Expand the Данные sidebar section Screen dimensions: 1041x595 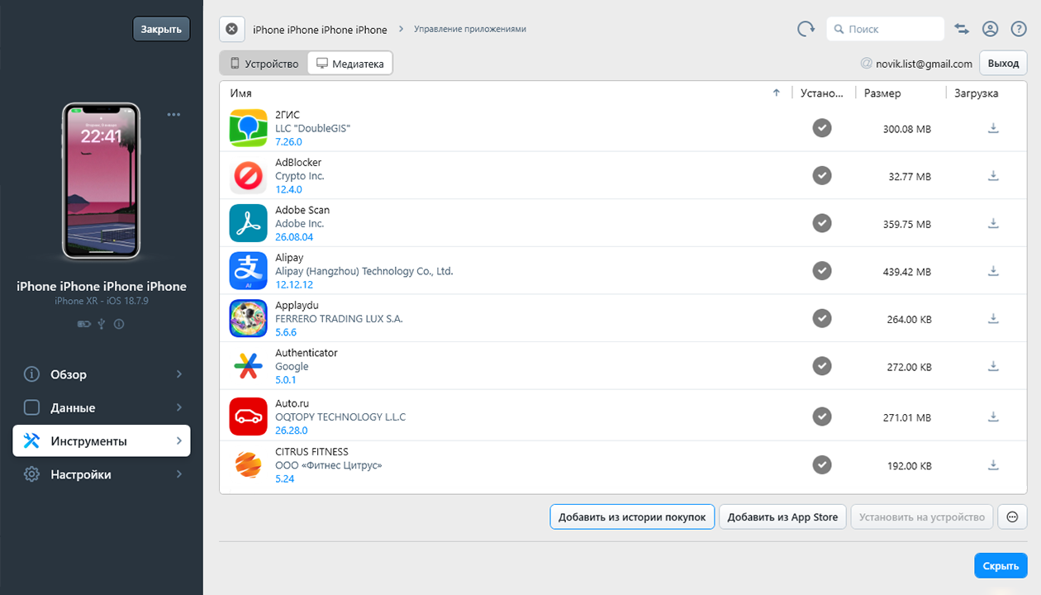[x=102, y=407]
